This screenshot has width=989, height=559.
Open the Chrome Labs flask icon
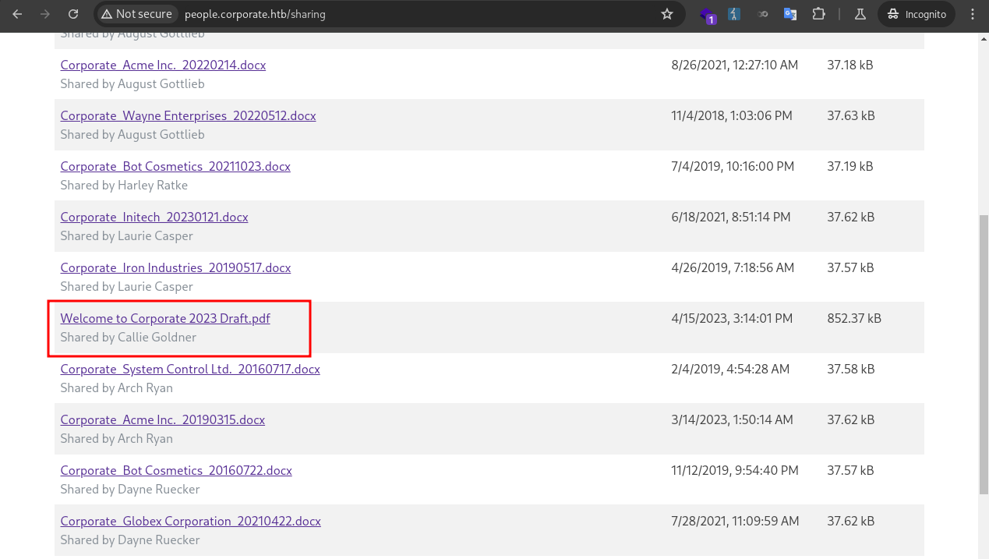(x=860, y=14)
